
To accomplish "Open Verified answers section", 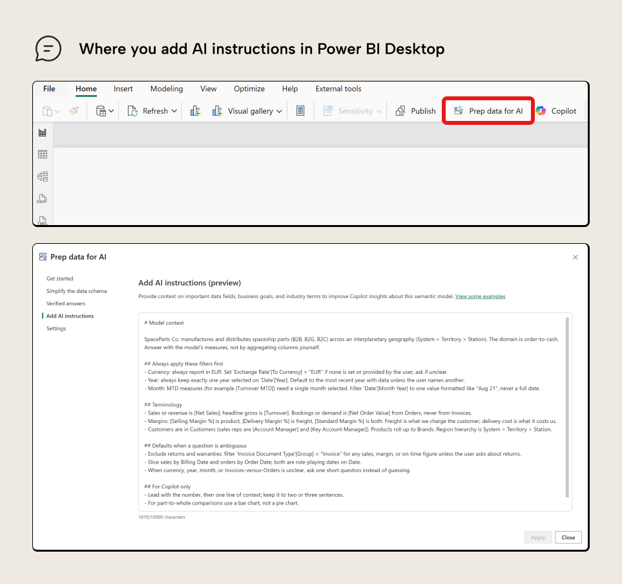I will (66, 303).
